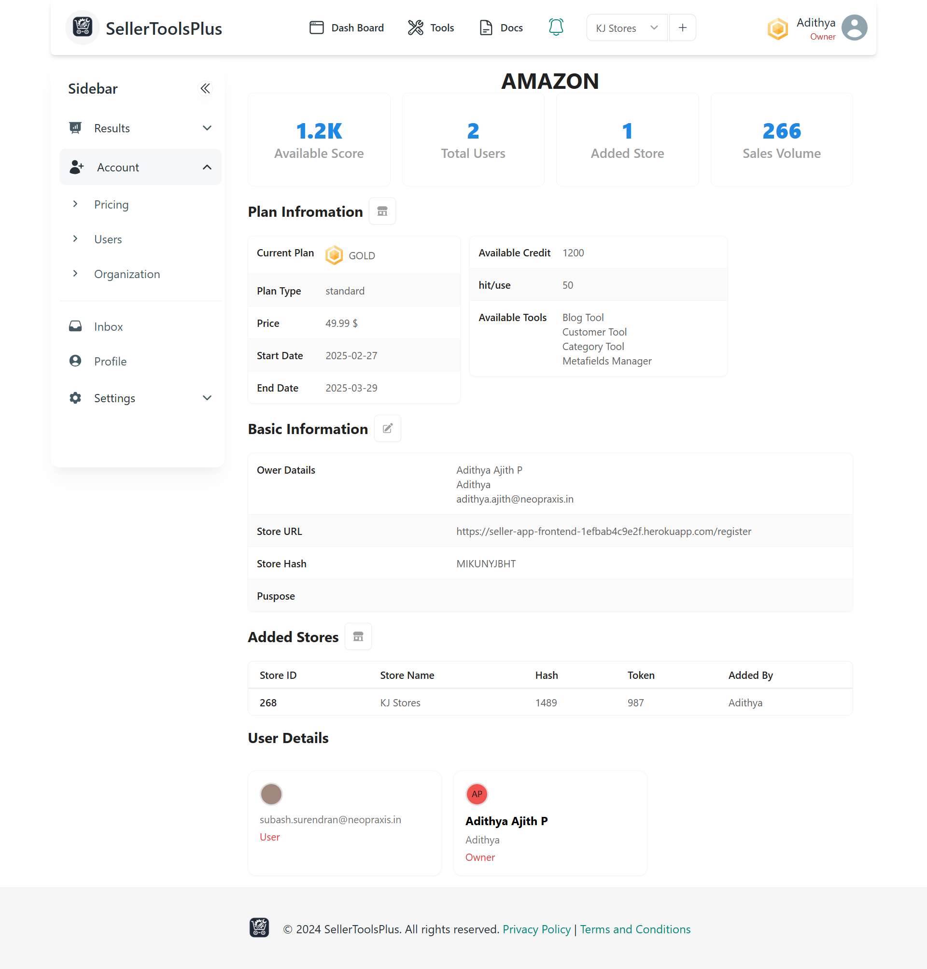The height and width of the screenshot is (969, 927).
Task: Click the Added Store stat card
Action: 627,140
